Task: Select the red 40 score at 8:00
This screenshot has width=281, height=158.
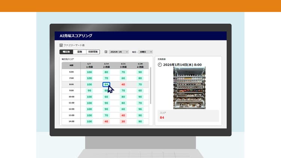Action: (x=123, y=84)
